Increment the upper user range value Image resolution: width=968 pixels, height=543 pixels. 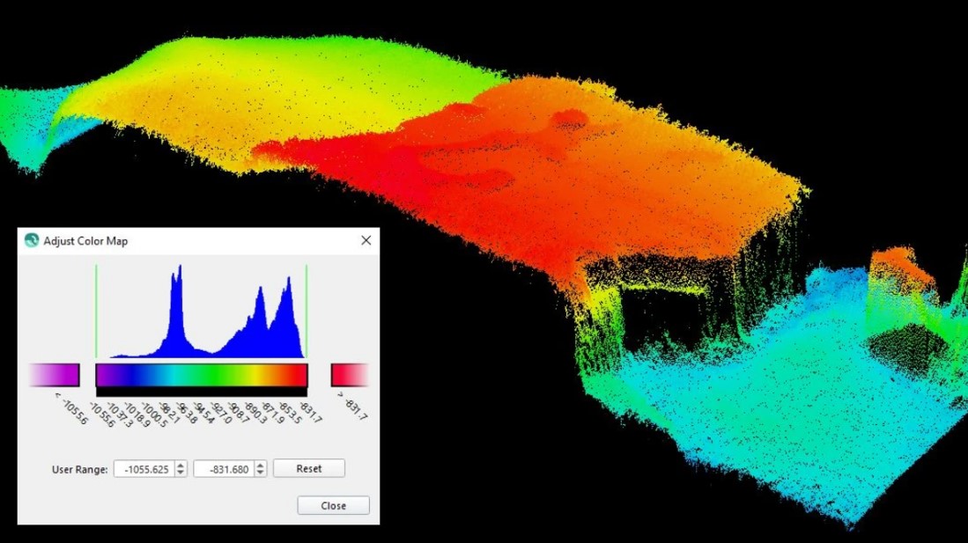click(x=259, y=465)
